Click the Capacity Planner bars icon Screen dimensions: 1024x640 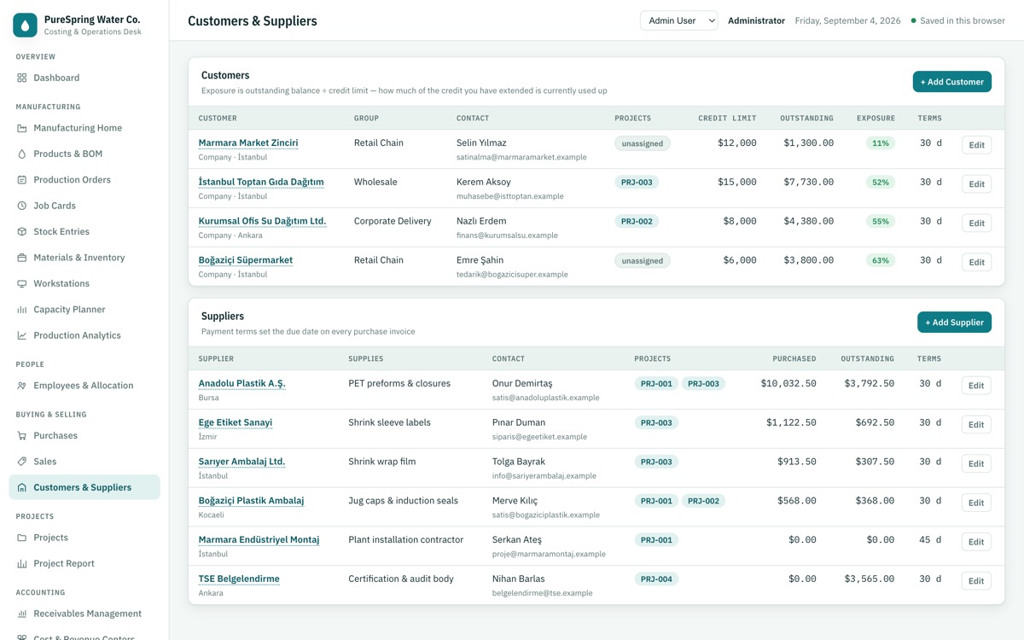[22, 310]
